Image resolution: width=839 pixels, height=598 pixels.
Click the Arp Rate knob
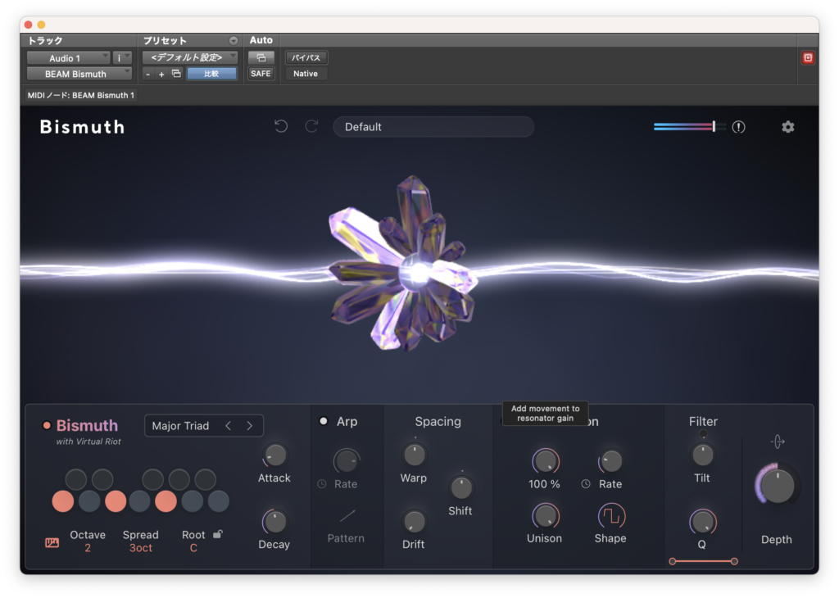[x=347, y=460]
